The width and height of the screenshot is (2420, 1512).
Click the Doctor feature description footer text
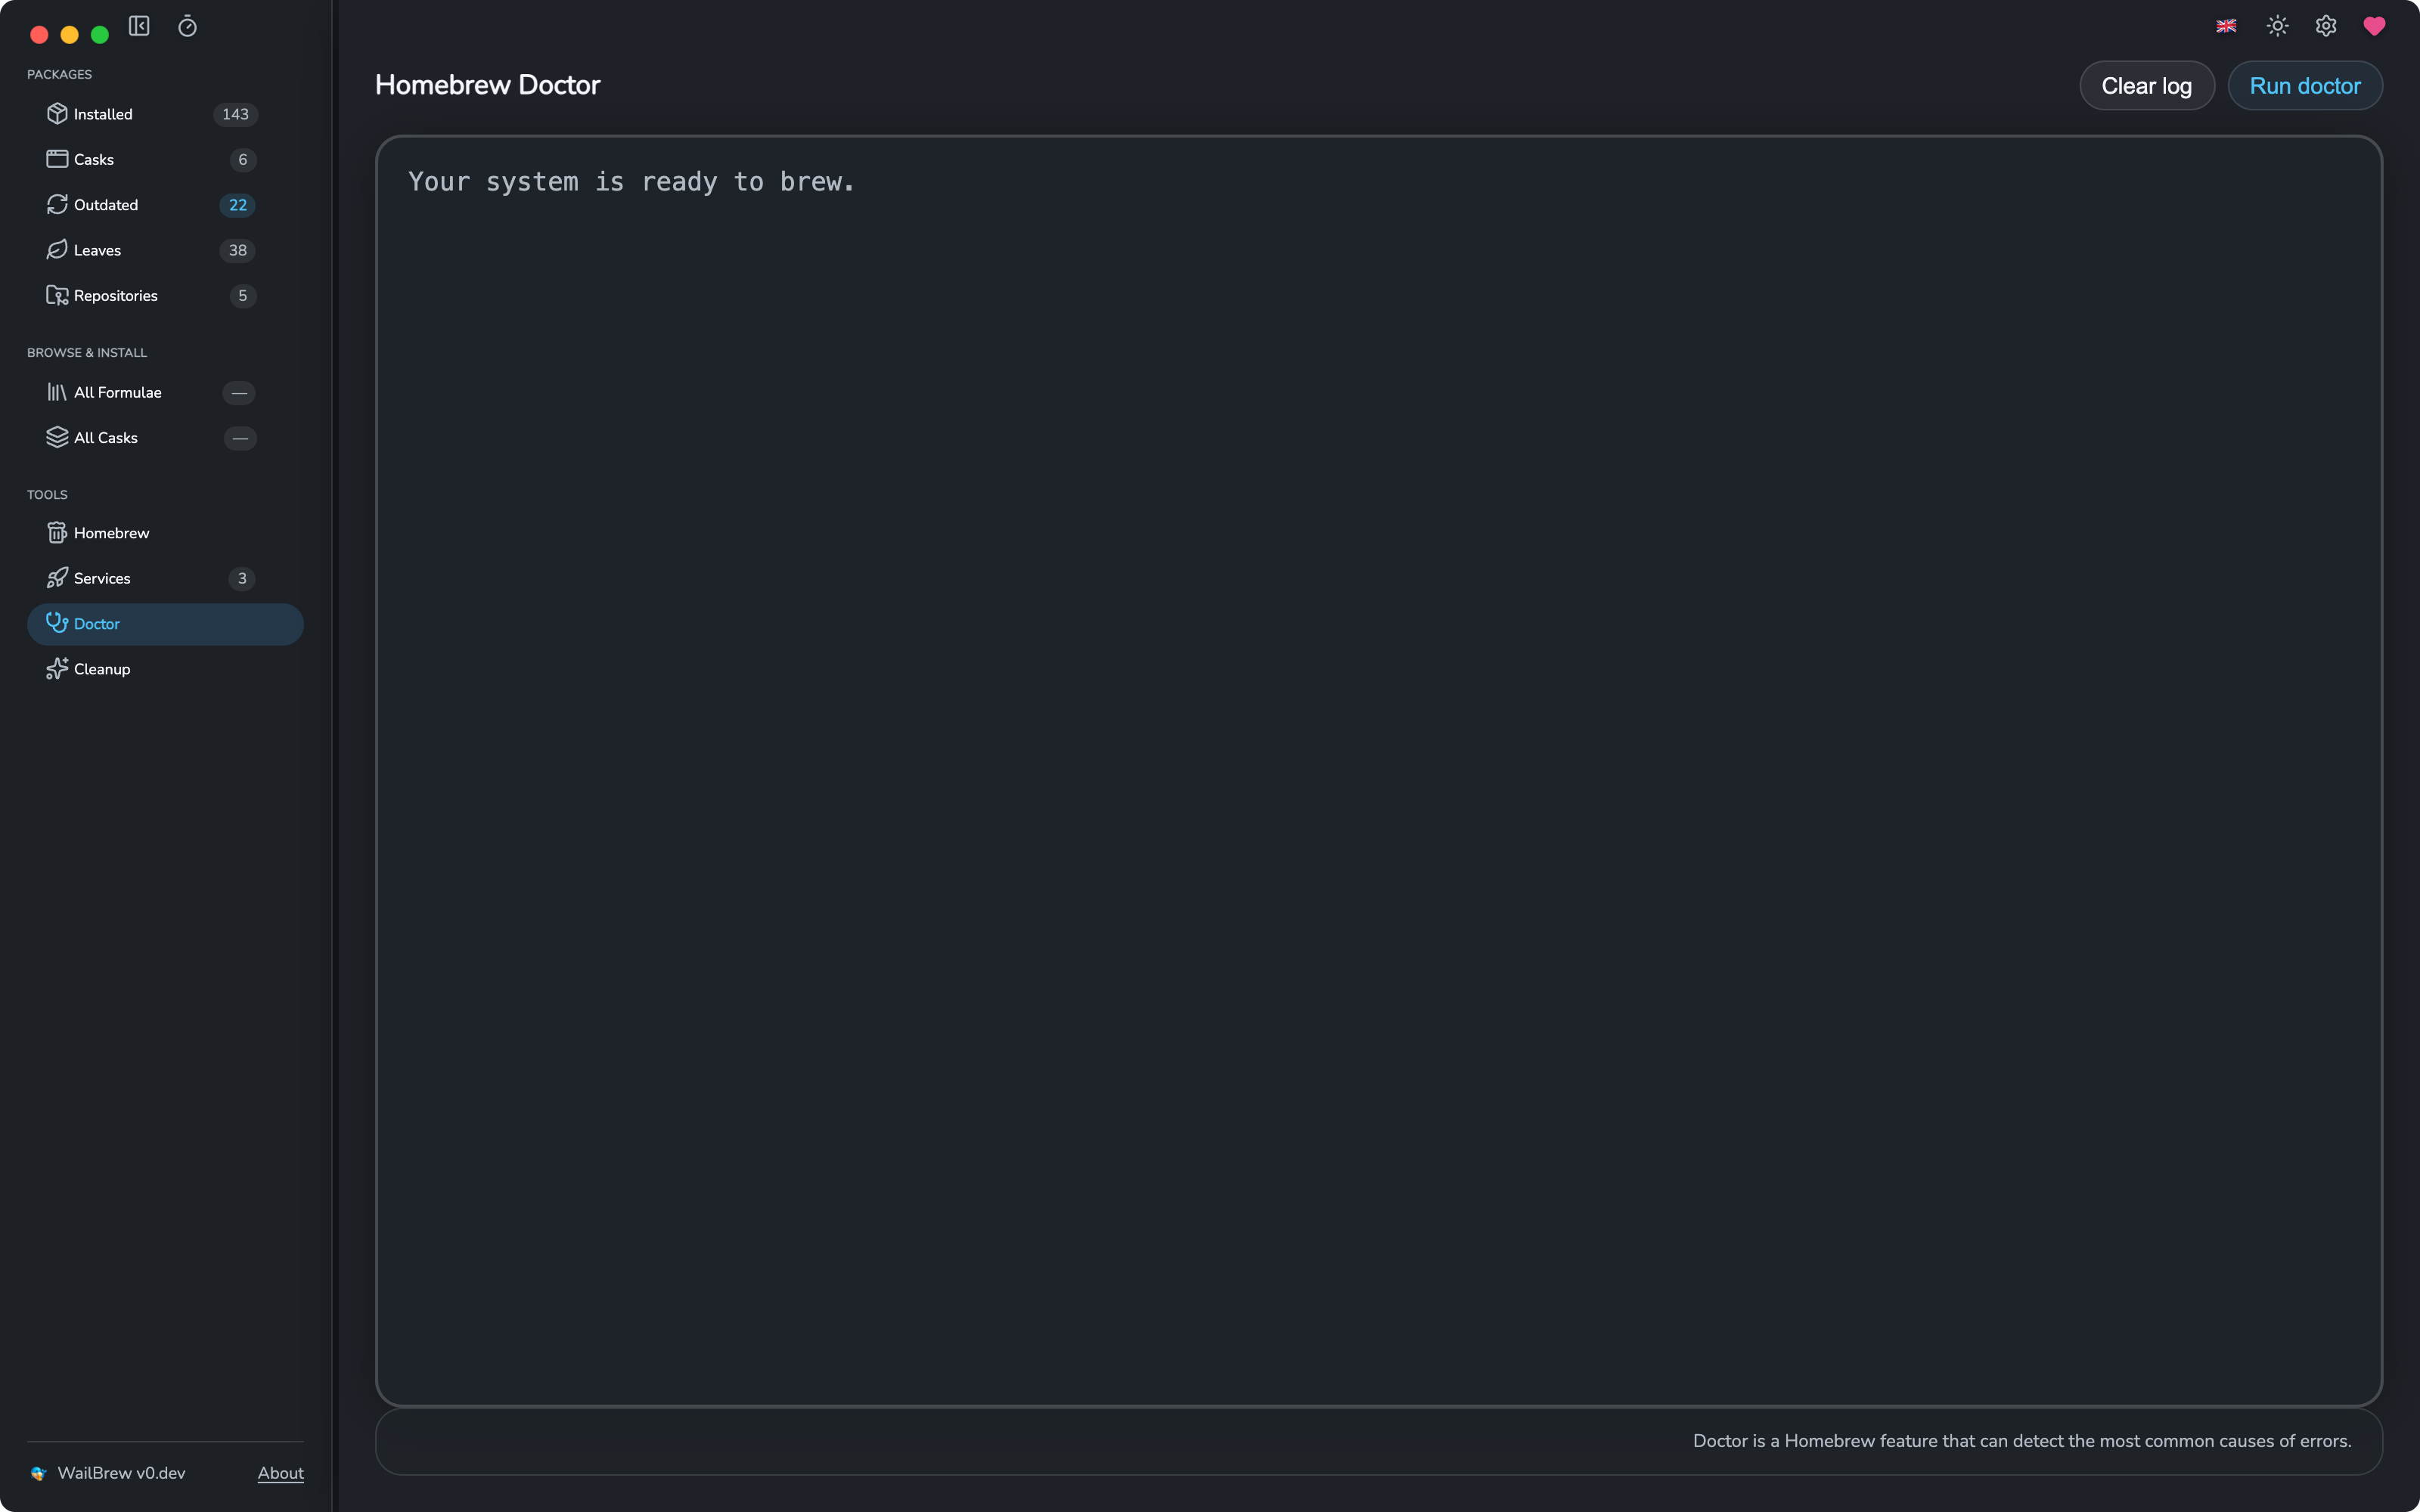tap(2022, 1441)
